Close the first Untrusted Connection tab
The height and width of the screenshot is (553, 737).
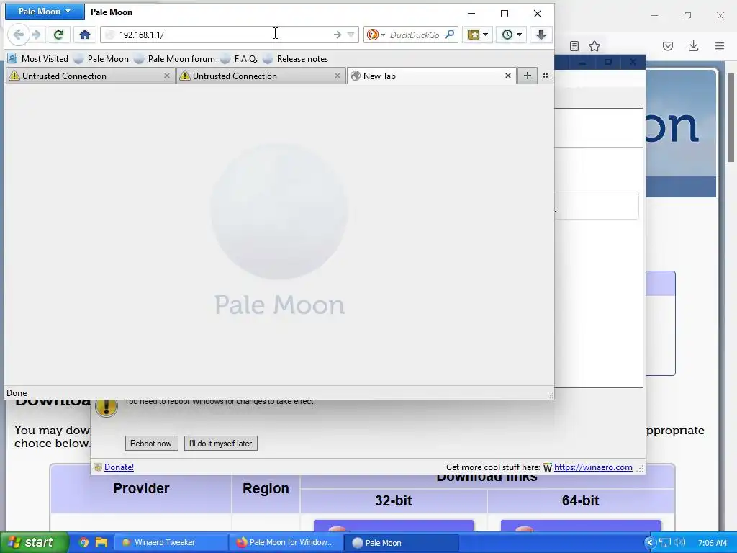[167, 76]
